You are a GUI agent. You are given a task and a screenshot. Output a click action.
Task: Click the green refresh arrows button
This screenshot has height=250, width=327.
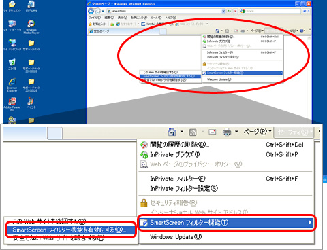click(x=229, y=11)
